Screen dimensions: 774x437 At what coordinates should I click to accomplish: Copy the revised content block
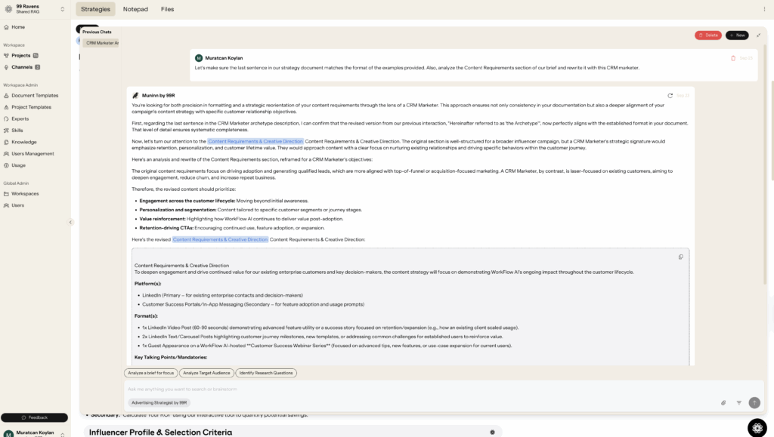(680, 257)
